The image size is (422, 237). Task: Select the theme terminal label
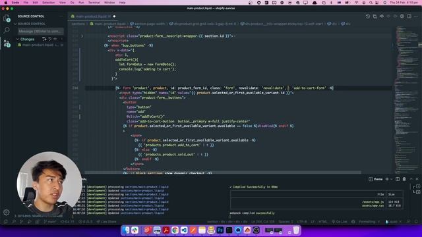pyautogui.click(x=376, y=179)
